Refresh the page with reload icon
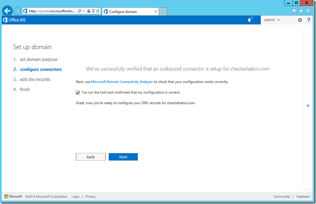The height and width of the screenshot is (204, 316). point(98,11)
